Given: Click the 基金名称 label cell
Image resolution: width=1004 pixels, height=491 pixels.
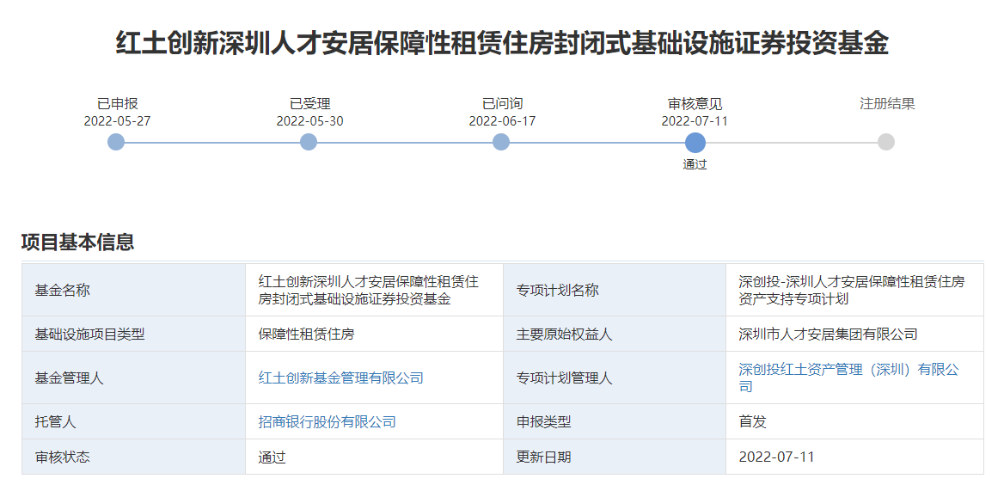Looking at the screenshot, I should [63, 291].
